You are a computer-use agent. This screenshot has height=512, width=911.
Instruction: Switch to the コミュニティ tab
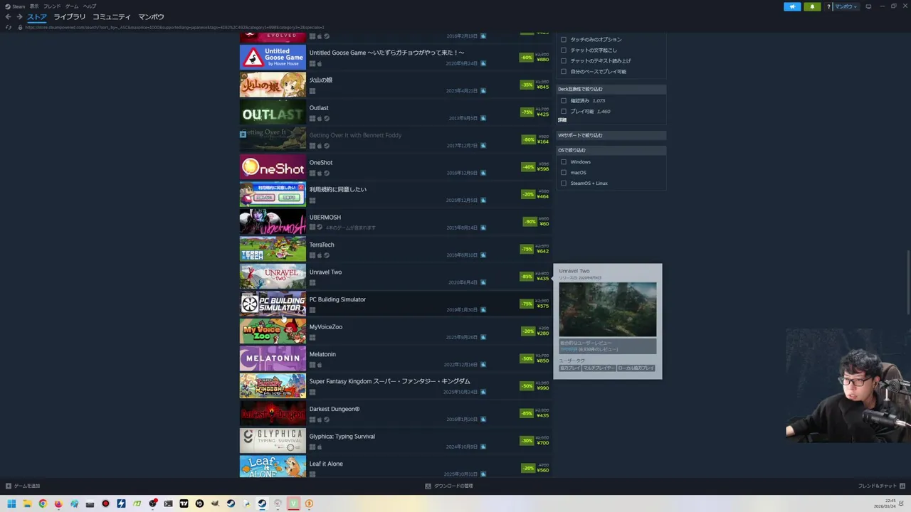point(112,17)
